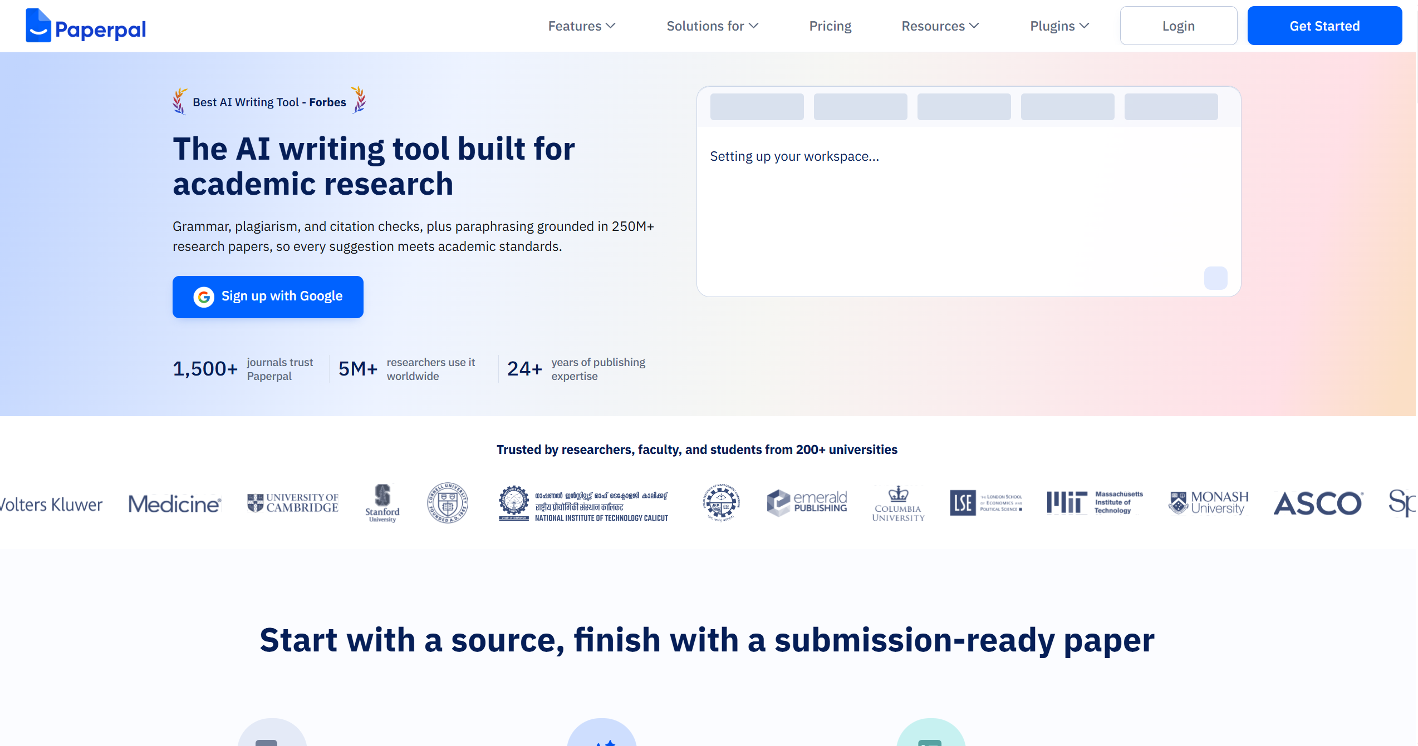Click the 'The AI writing tool' headline

374,166
